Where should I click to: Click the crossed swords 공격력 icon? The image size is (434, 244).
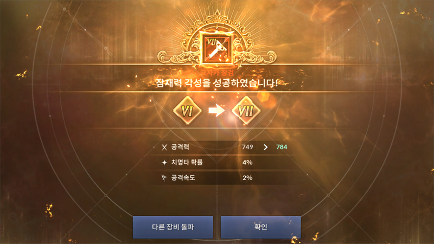click(164, 147)
